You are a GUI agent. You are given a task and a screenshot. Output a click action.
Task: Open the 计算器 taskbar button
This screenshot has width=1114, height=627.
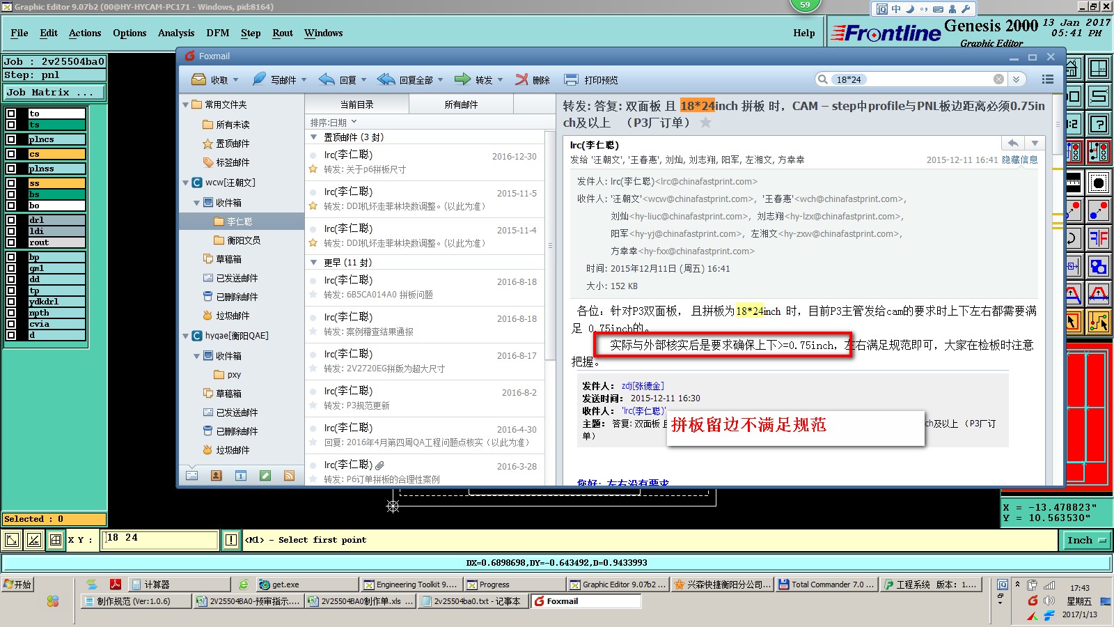[181, 585]
